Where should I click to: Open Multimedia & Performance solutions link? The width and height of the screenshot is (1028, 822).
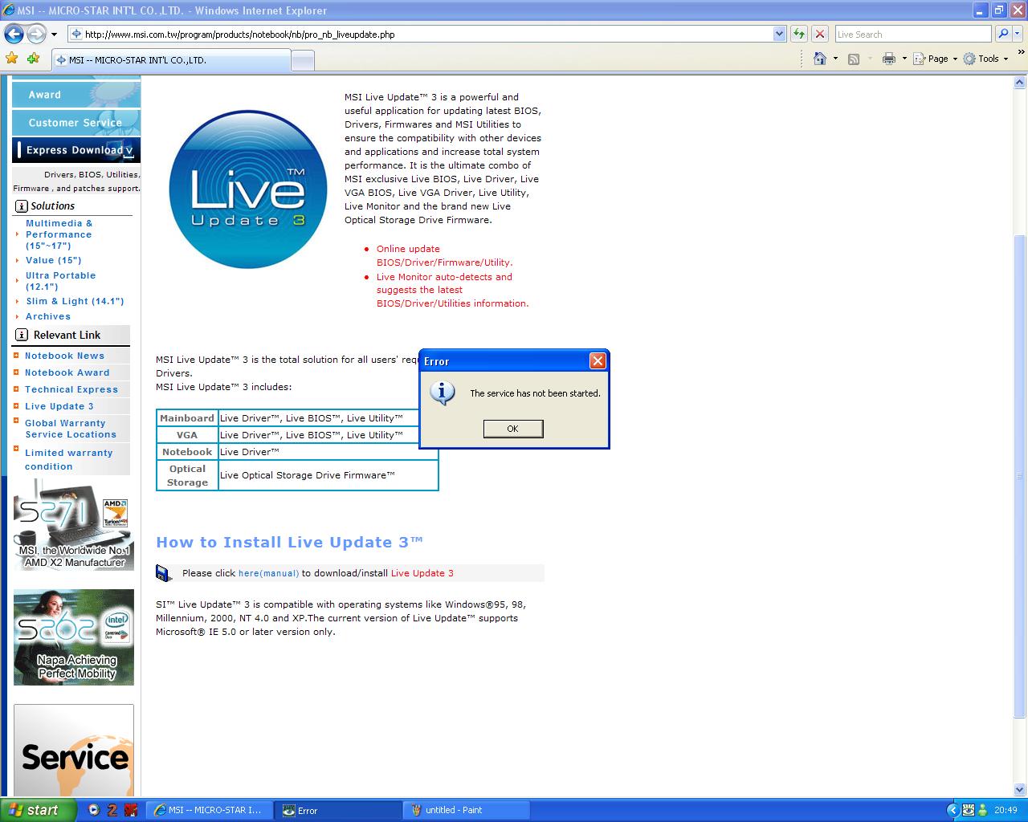59,234
